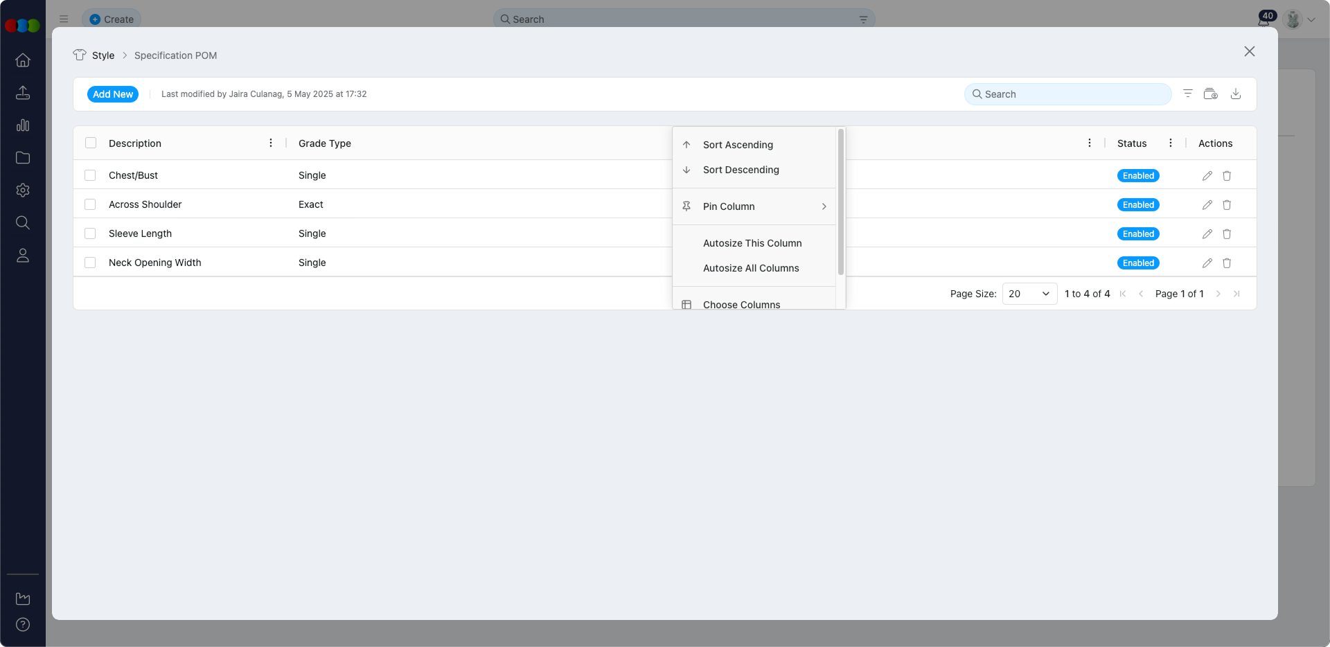Open the Status column options menu
The width and height of the screenshot is (1330, 647).
[x=1170, y=143]
